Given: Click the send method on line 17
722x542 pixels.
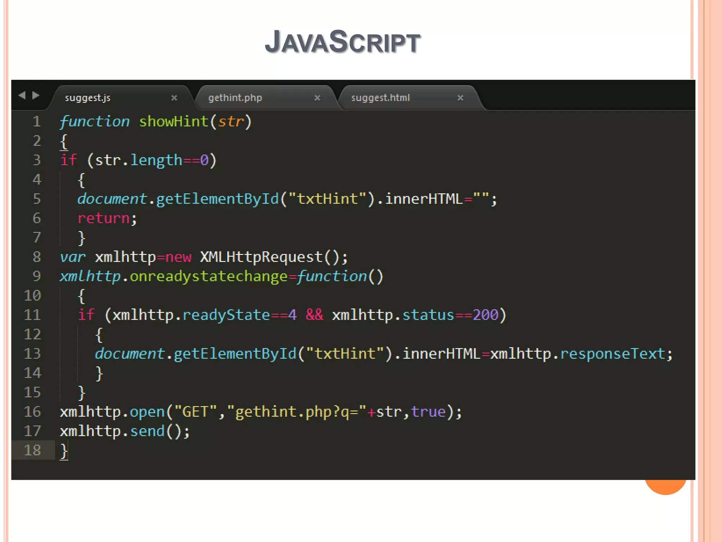Looking at the screenshot, I should (x=147, y=431).
